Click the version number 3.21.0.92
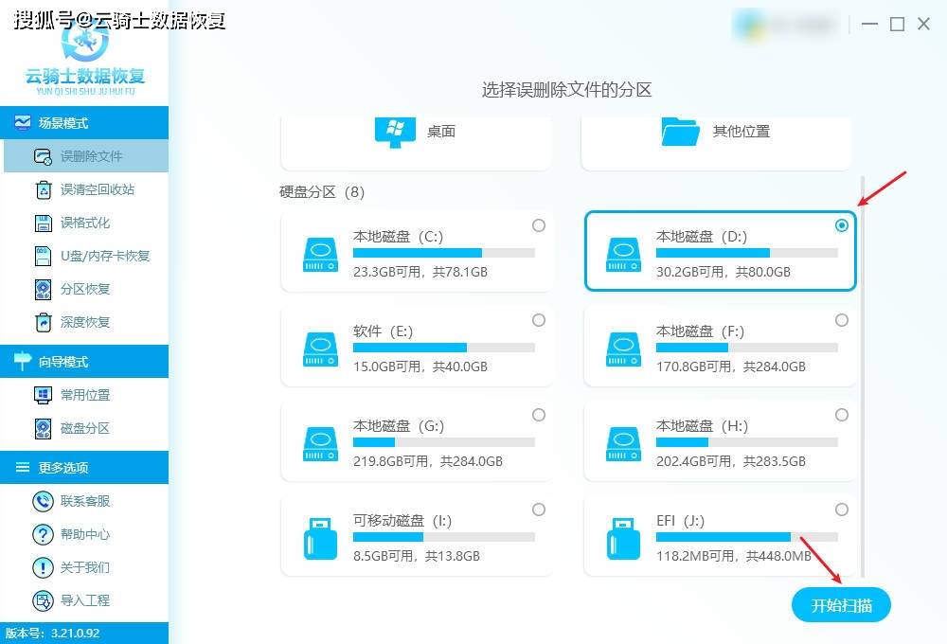The width and height of the screenshot is (947, 644). (76, 634)
